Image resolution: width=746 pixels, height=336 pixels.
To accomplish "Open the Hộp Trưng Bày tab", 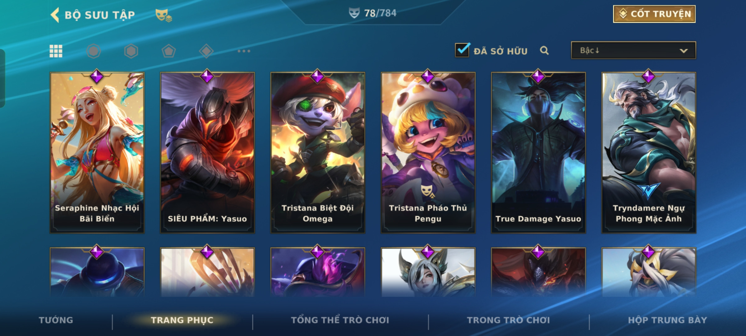I will click(667, 320).
